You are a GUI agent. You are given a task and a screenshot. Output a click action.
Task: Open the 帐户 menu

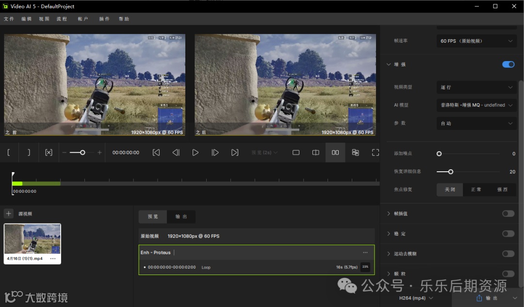(83, 19)
